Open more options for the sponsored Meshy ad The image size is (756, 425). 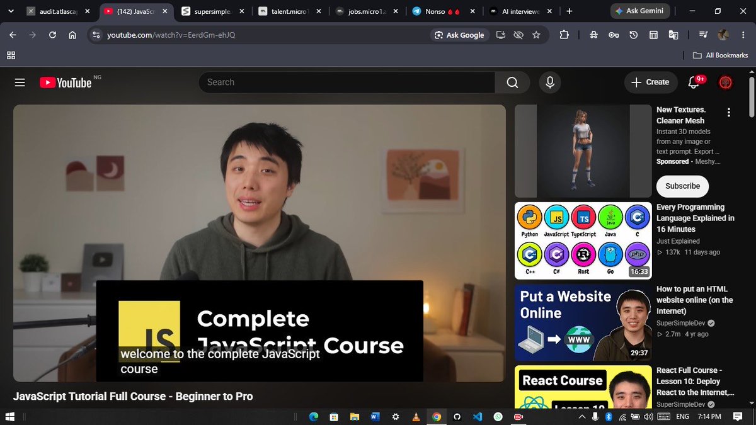(x=729, y=113)
